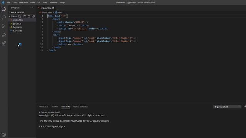Viewport: 246px width, 138px height.
Task: Click the VS Code logo icon
Action: click(x=3, y=3)
